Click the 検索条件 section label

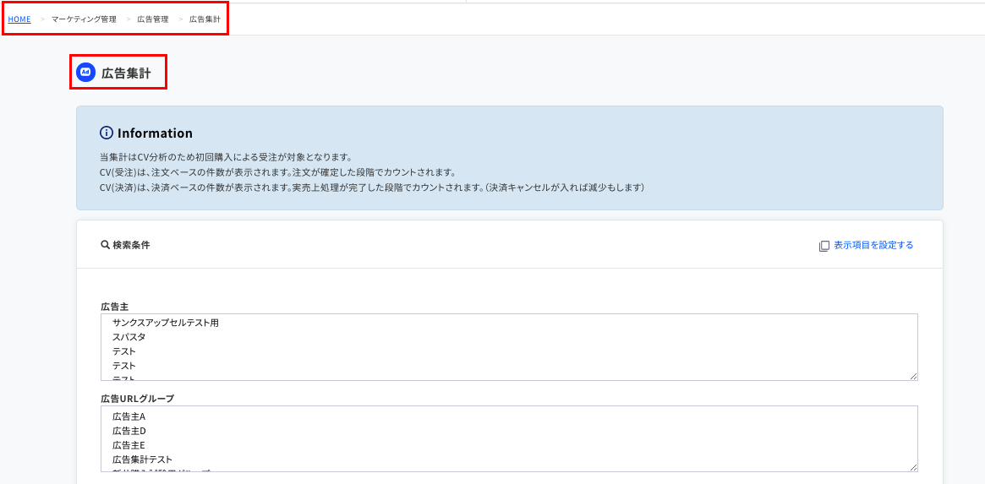tap(131, 245)
